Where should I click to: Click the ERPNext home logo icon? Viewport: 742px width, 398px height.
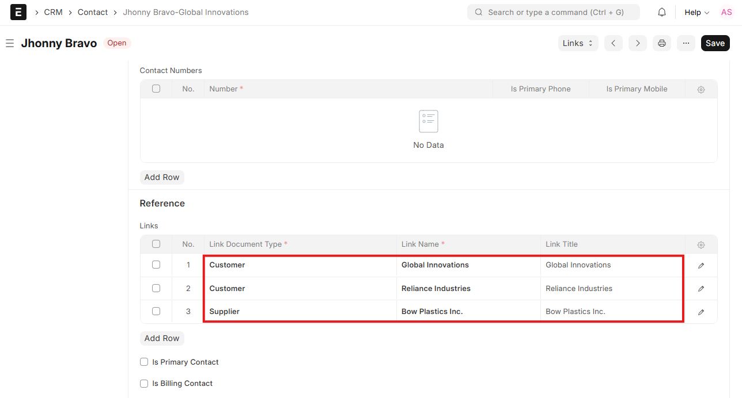(18, 12)
